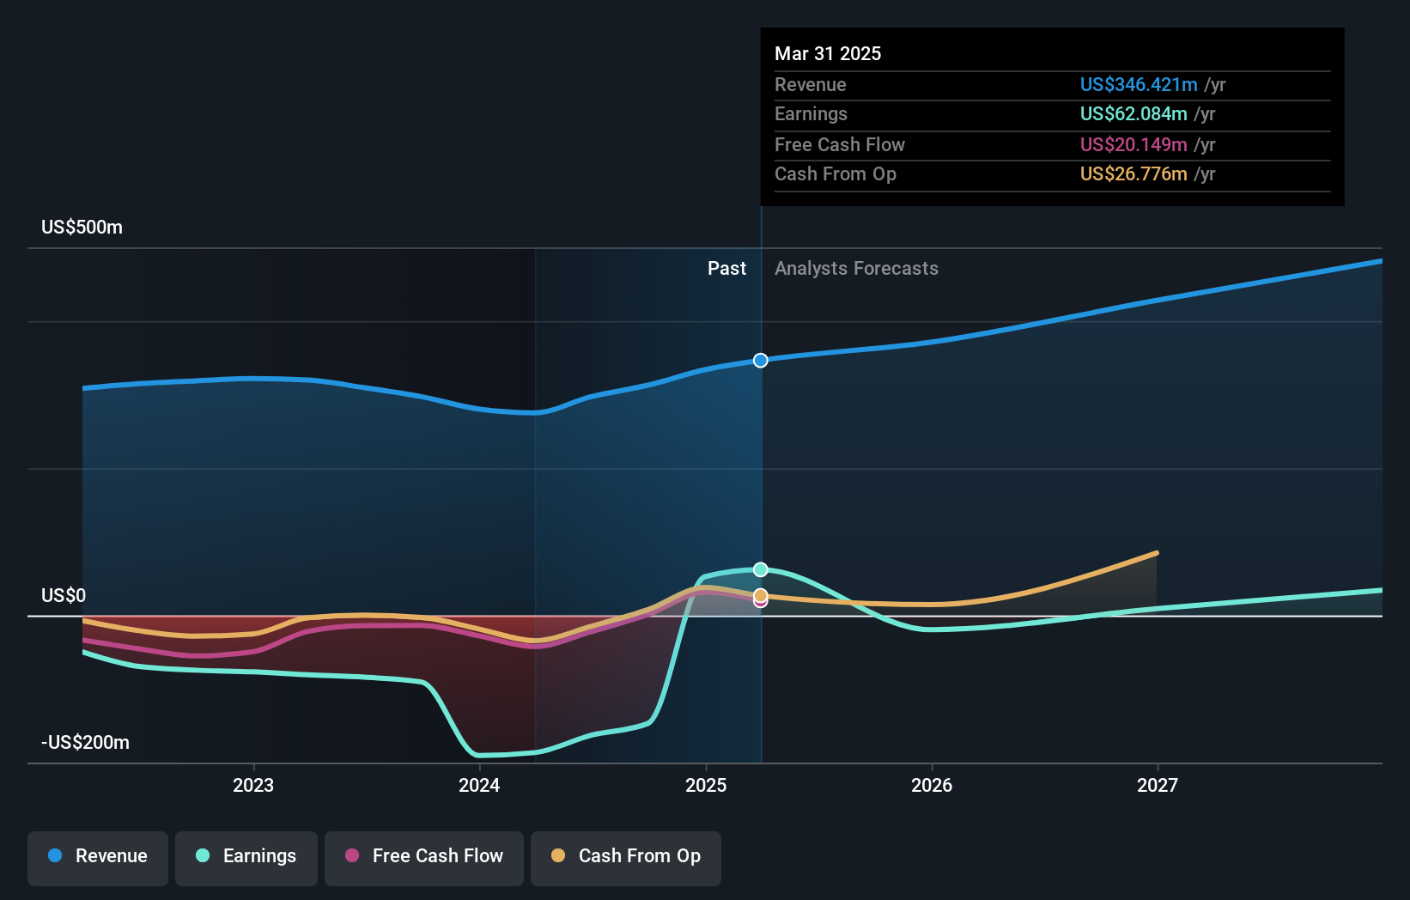The image size is (1410, 900).
Task: Click the Revenue row label in tooltip
Action: pyautogui.click(x=811, y=85)
